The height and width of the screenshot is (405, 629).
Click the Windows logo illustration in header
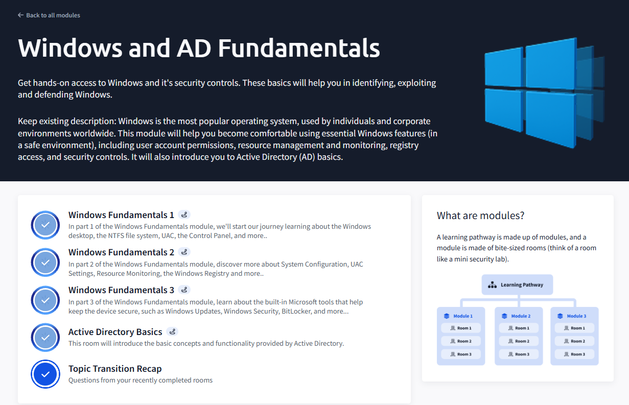pyautogui.click(x=544, y=92)
